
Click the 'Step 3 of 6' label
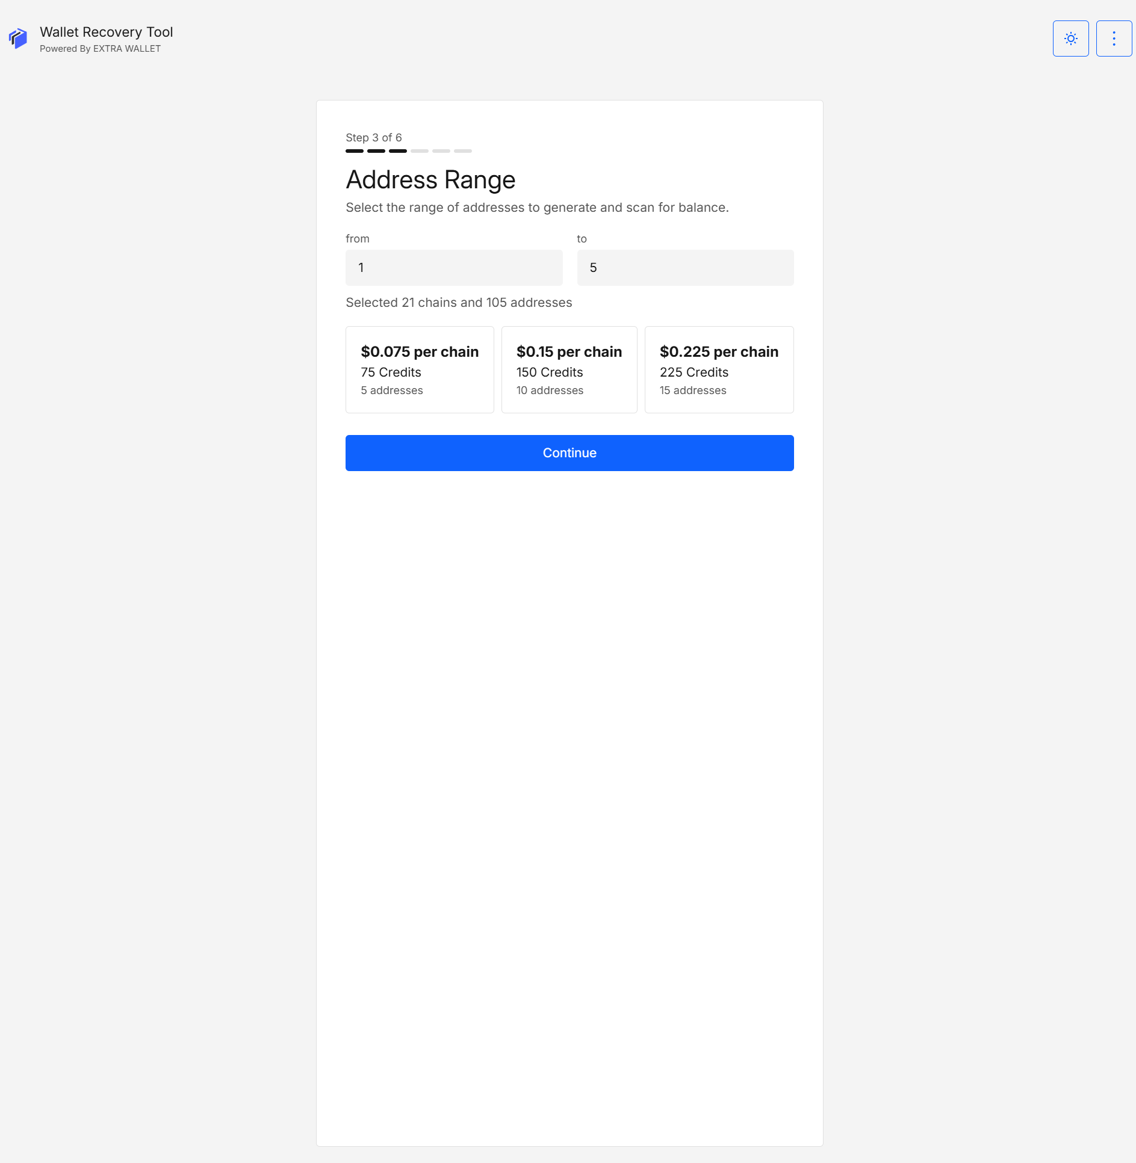[373, 138]
